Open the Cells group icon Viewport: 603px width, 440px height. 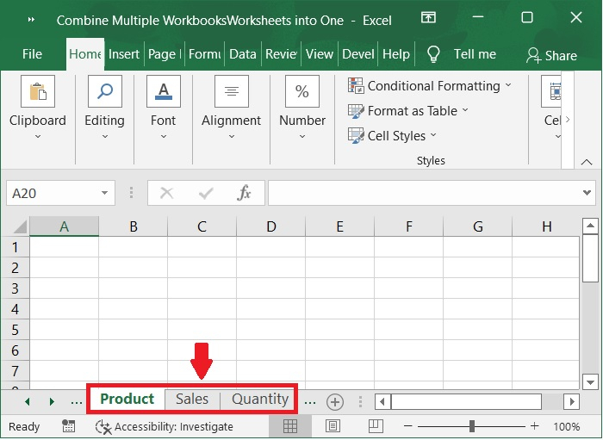click(x=552, y=91)
